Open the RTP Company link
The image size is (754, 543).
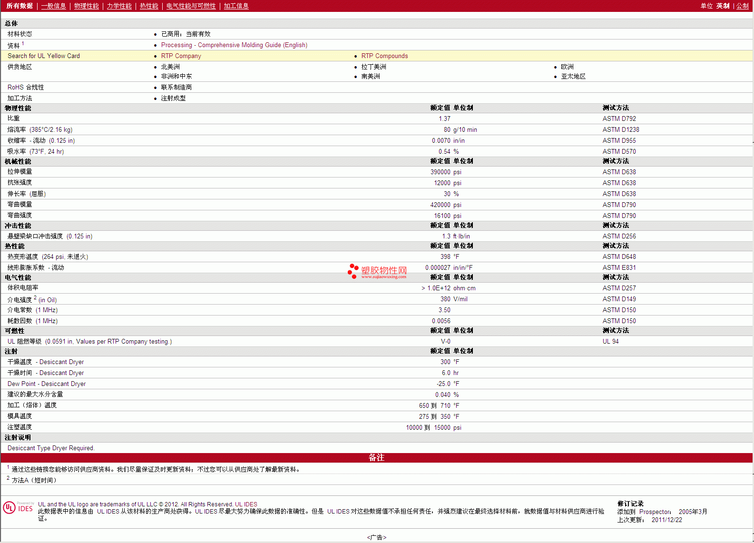click(181, 56)
